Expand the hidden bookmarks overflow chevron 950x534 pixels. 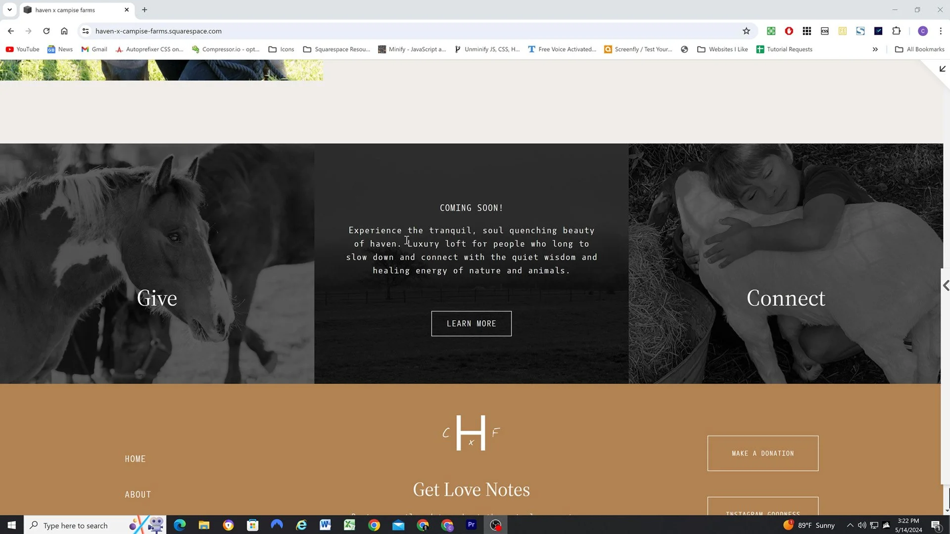point(875,49)
